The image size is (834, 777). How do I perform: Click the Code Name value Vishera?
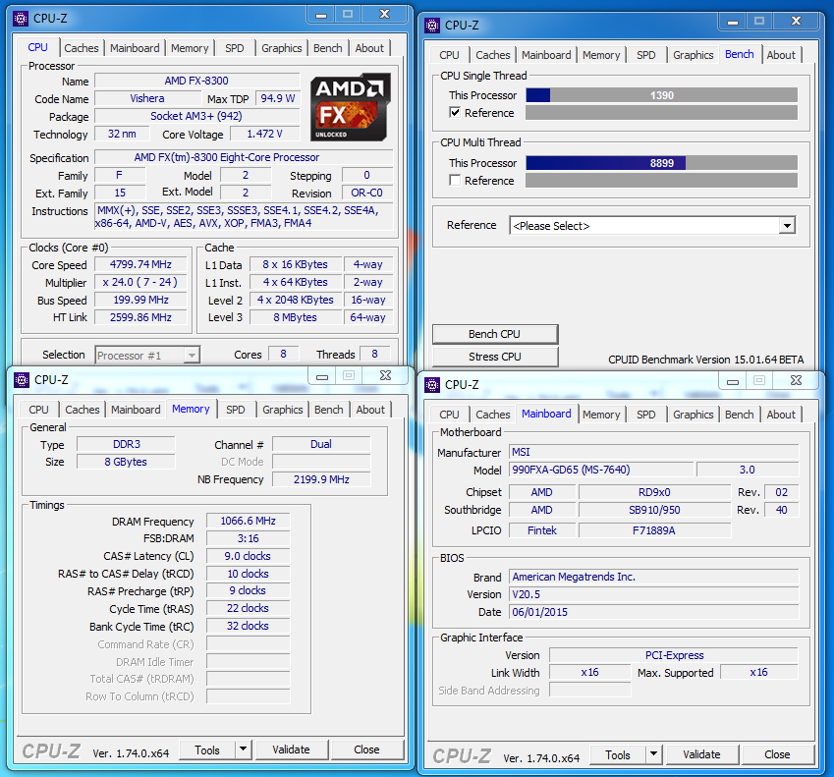[147, 98]
